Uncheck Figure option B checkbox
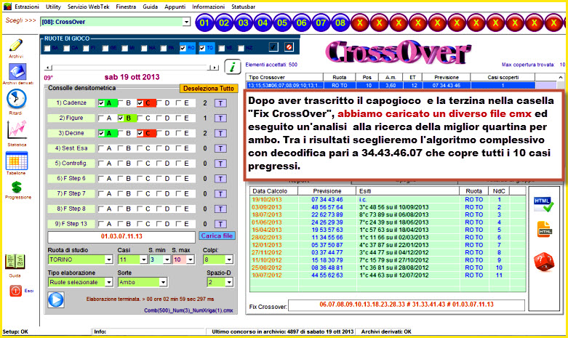Screen dimensions: 568x338 tap(121, 118)
